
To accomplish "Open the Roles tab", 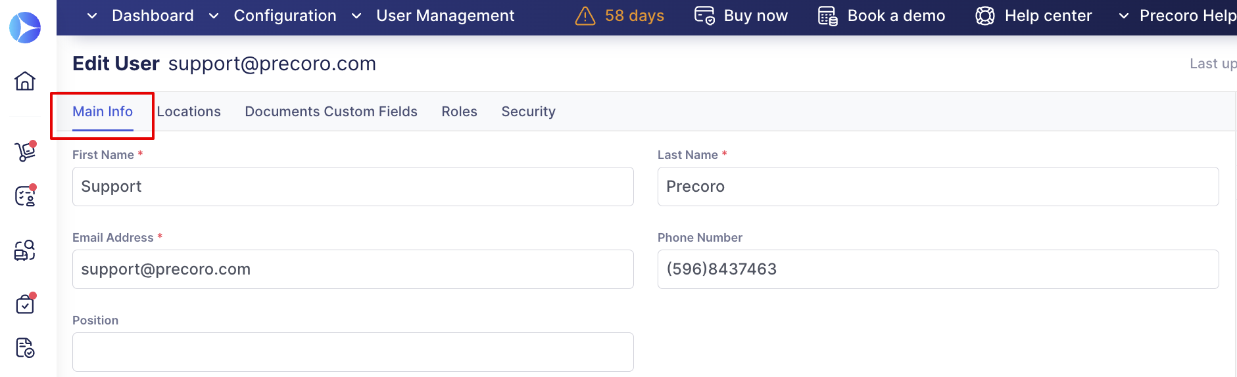I will 459,112.
